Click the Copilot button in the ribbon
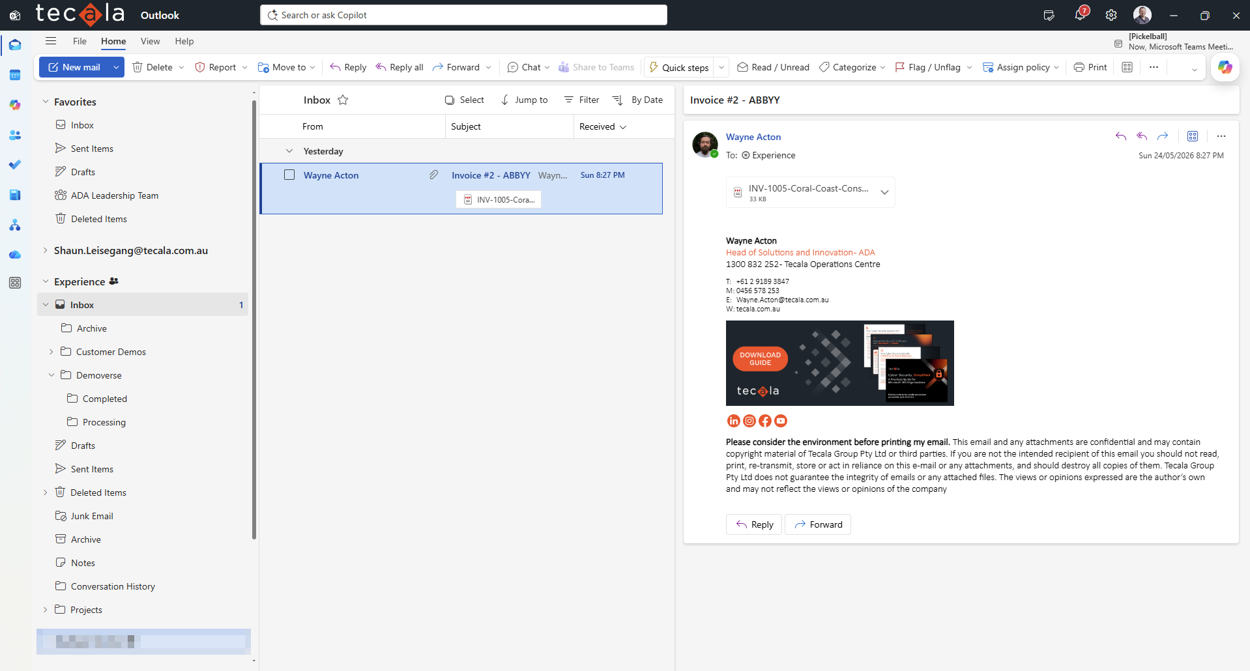1250x671 pixels. [1225, 67]
